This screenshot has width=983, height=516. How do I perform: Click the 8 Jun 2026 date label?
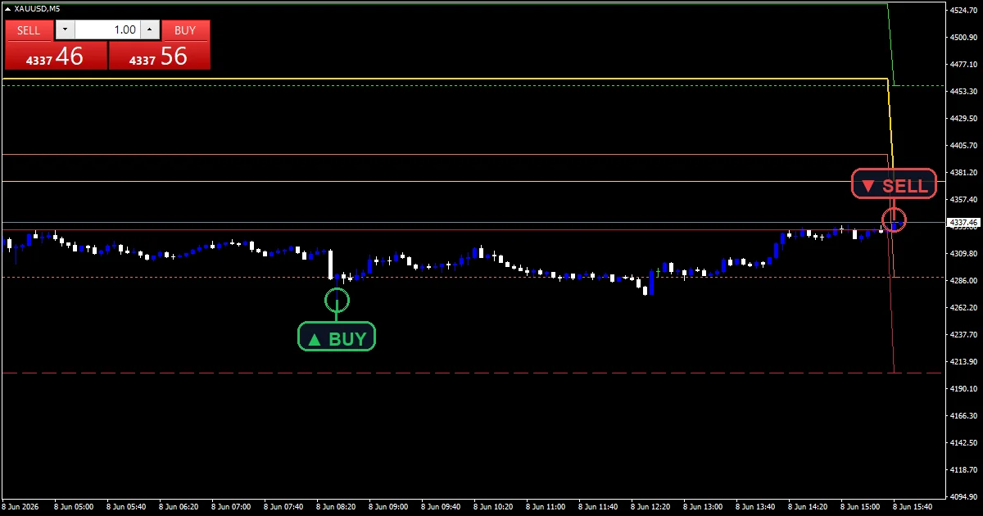pyautogui.click(x=20, y=506)
